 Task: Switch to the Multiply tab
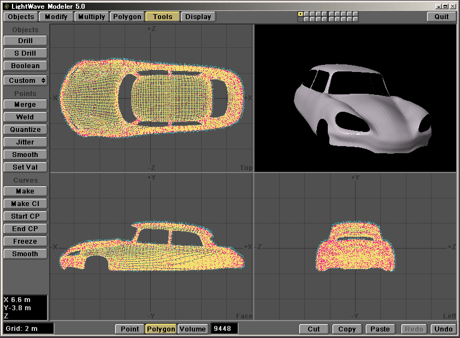pyautogui.click(x=91, y=17)
